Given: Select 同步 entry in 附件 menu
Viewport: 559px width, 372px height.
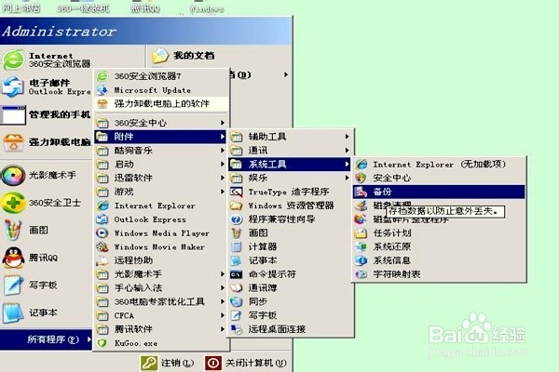Looking at the screenshot, I should pos(290,302).
